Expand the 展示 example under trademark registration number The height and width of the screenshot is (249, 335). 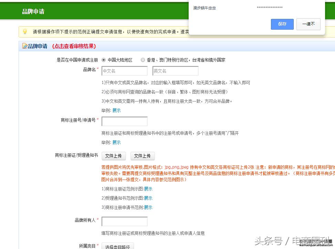pos(116,142)
